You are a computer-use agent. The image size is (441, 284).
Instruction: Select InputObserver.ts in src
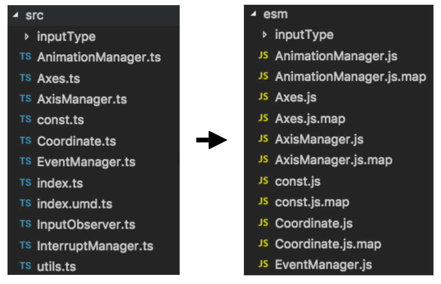point(86,225)
